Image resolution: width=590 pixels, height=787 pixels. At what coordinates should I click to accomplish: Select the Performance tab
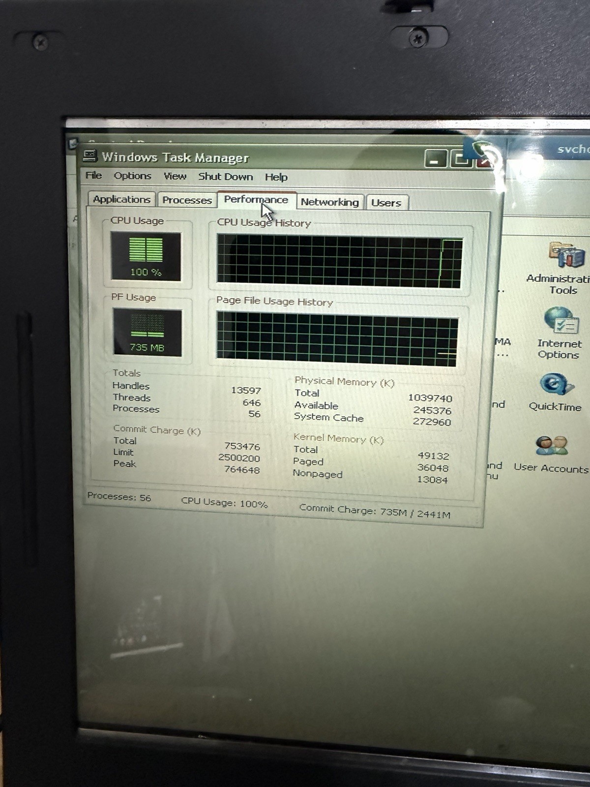pyautogui.click(x=256, y=200)
